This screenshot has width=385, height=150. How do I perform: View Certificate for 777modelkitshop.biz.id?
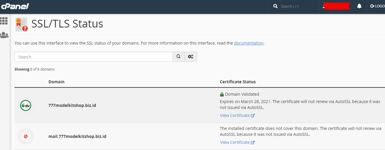pyautogui.click(x=237, y=115)
